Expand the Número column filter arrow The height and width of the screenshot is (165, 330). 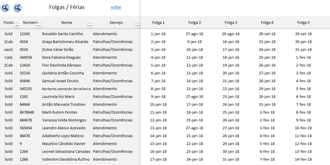39,26
